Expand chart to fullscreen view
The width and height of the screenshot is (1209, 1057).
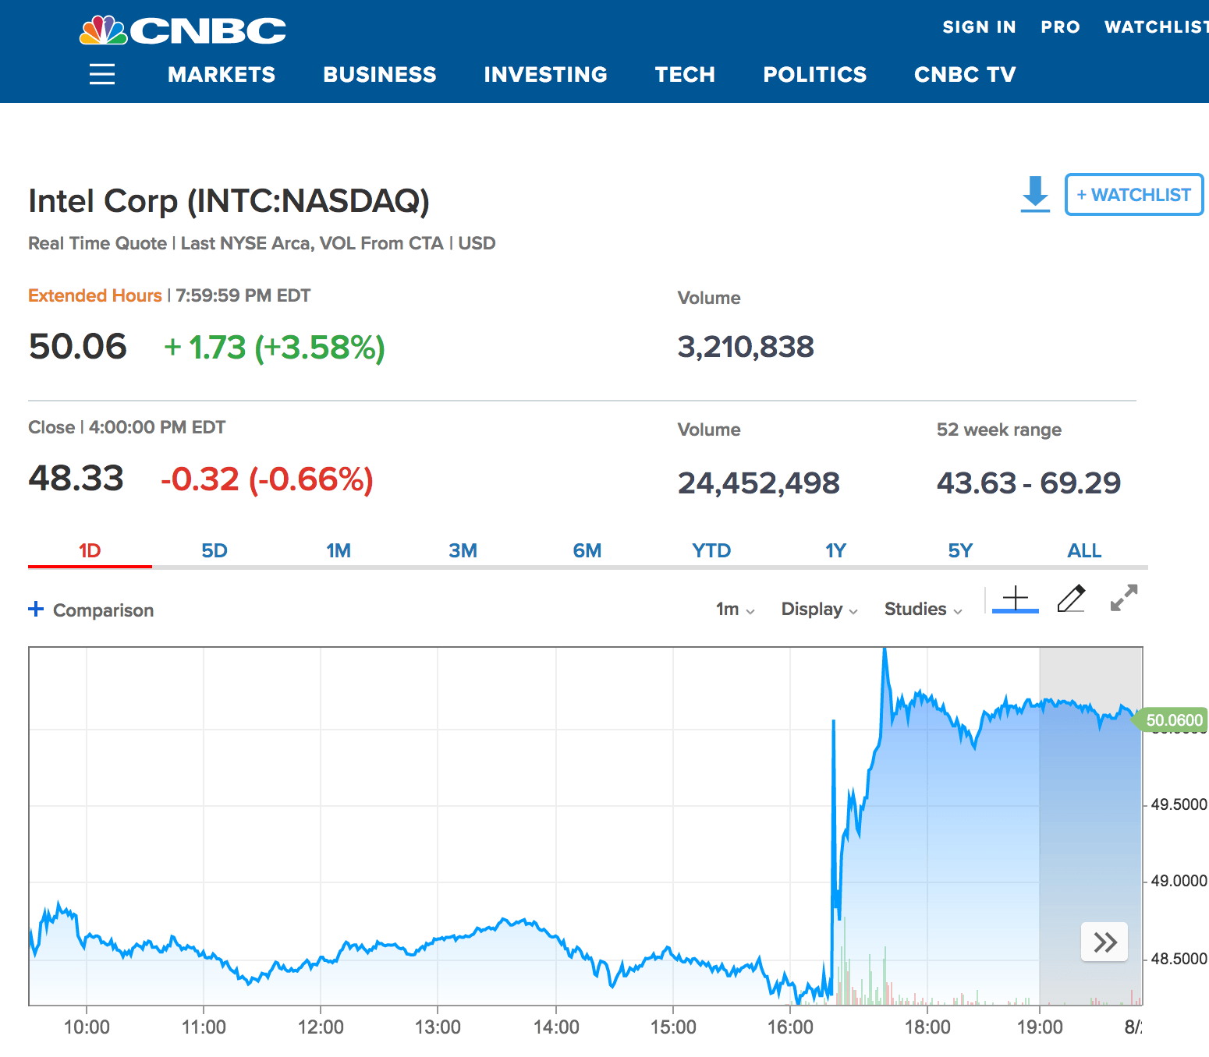click(1124, 598)
